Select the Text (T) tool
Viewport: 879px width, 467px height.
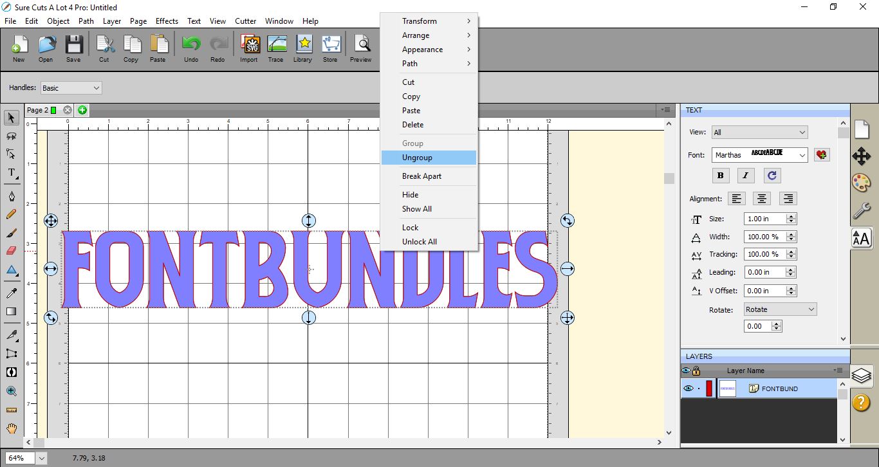(x=12, y=172)
